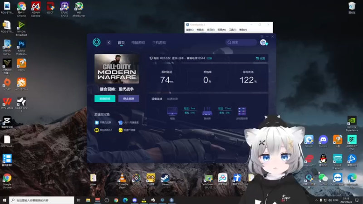Open the MSI Afterburner desktop icon
This screenshot has height=204, width=363.
click(78, 9)
